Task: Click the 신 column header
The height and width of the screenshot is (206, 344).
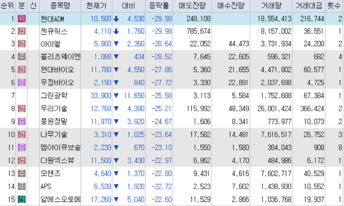Action: (x=33, y=6)
